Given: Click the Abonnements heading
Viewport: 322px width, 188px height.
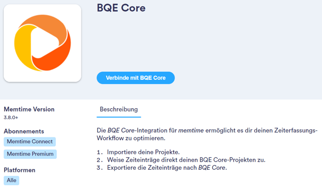Looking at the screenshot, I should click(x=24, y=131).
